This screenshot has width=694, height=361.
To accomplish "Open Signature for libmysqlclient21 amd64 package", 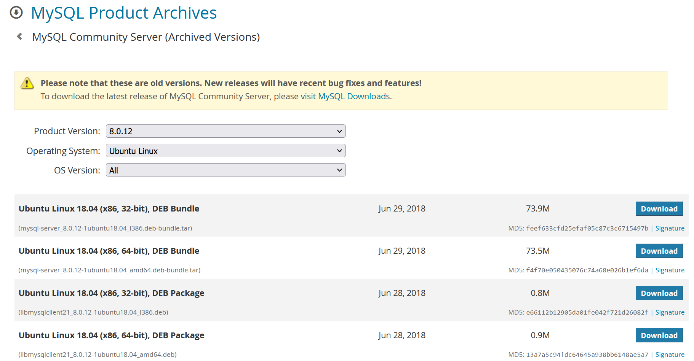I will pos(670,355).
